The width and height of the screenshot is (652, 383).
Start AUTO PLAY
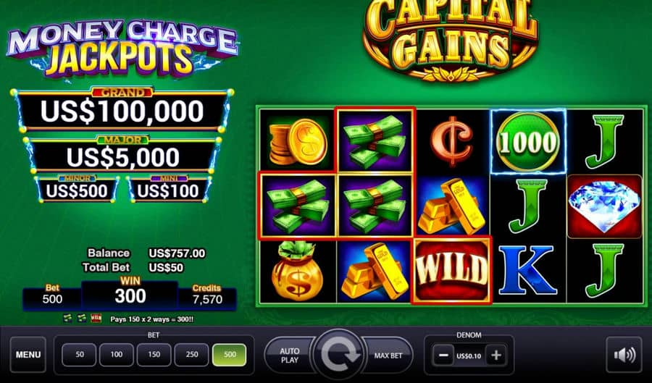coord(290,355)
